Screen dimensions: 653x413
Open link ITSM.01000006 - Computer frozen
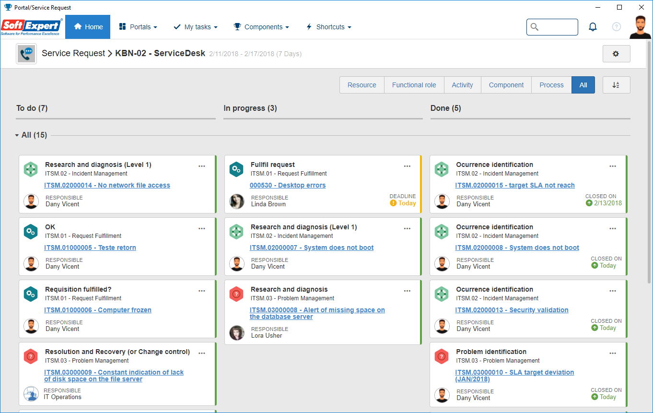tap(98, 310)
